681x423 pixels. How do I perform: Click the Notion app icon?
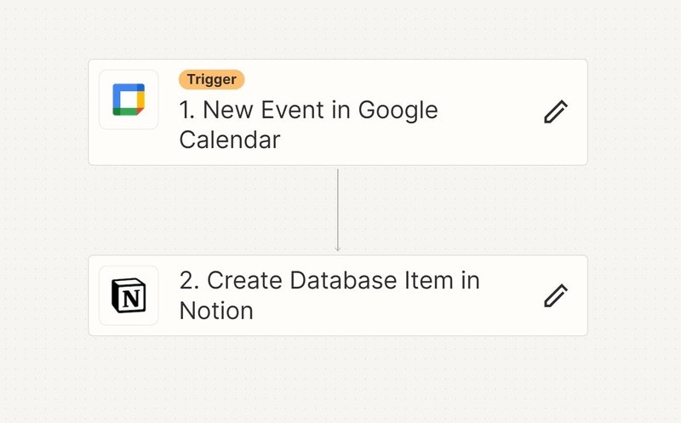click(129, 295)
